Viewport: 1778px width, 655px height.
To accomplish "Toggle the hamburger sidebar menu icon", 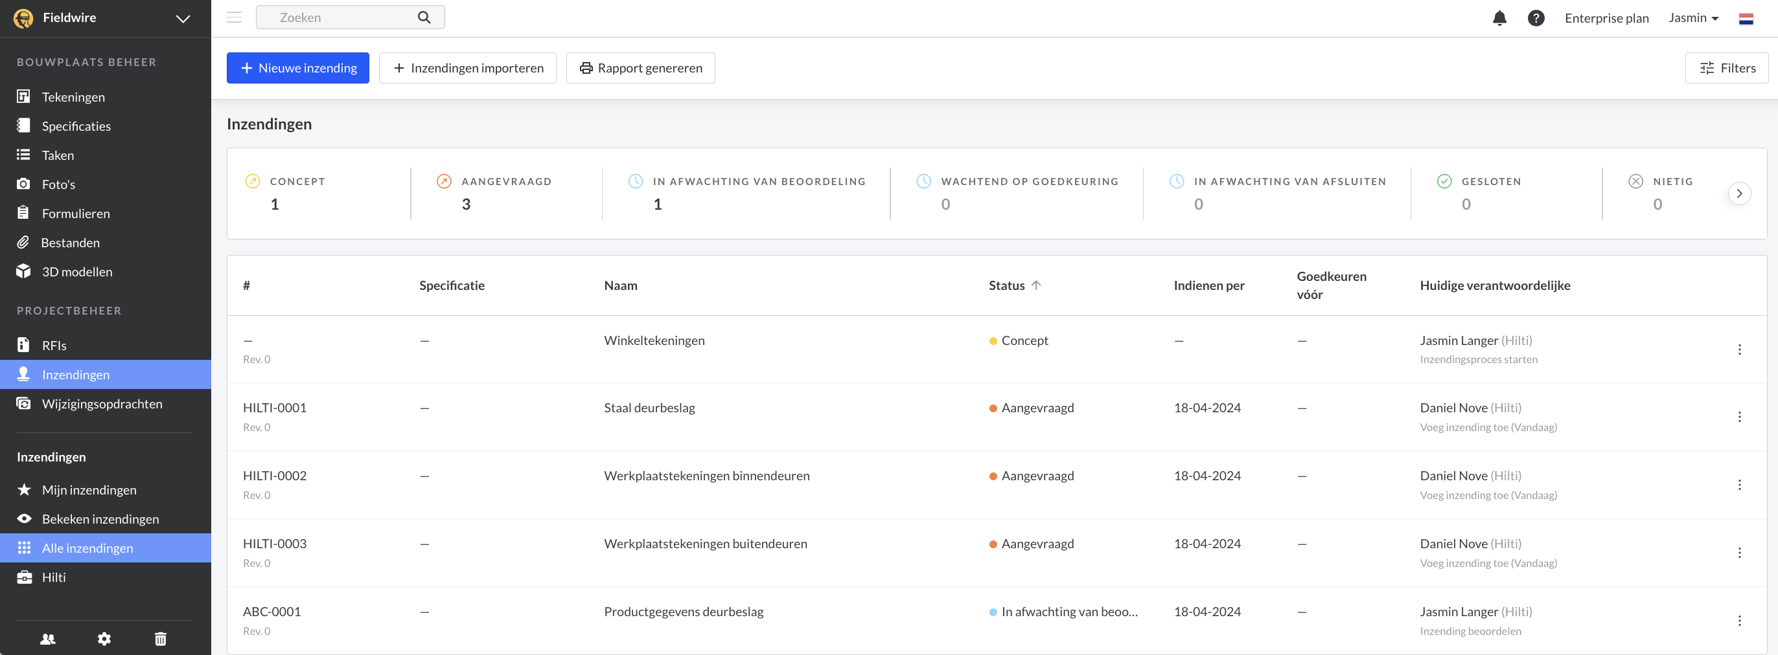I will point(234,17).
